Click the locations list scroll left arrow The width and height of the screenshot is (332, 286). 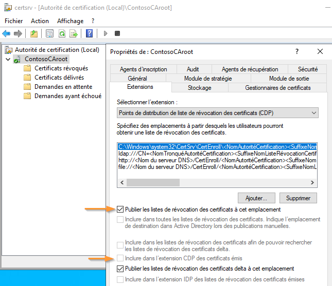click(122, 182)
